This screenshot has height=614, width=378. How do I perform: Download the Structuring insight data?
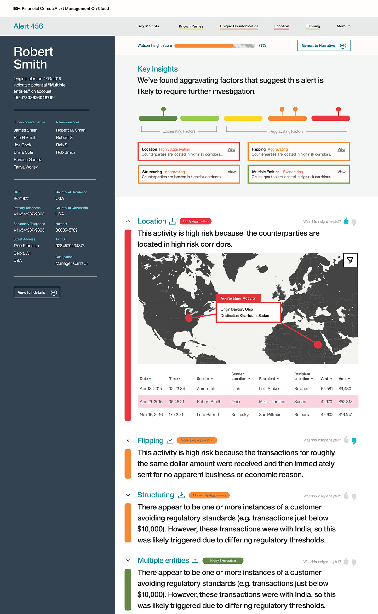tap(181, 495)
